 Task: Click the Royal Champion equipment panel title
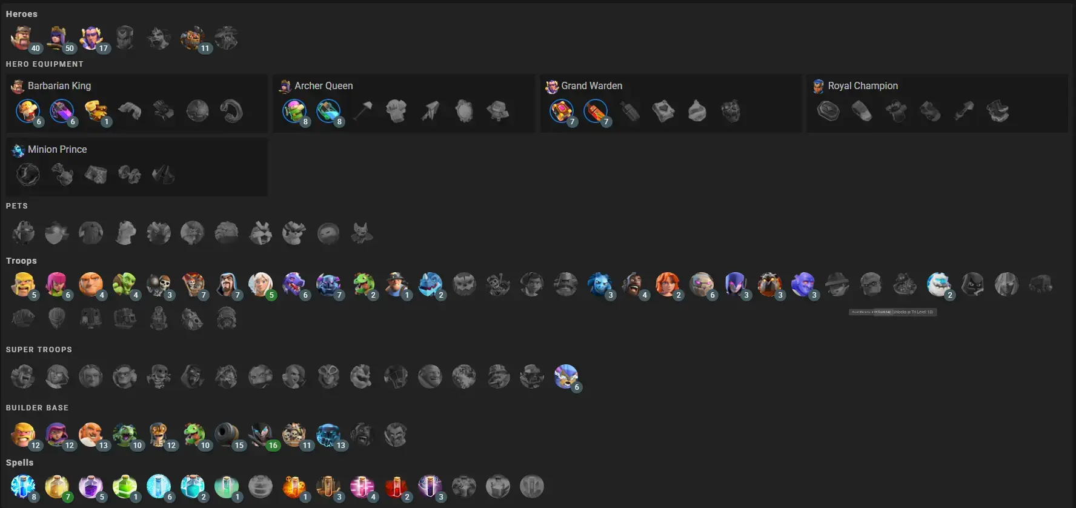click(x=863, y=85)
